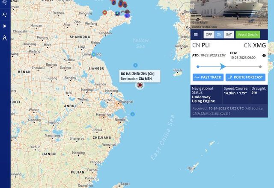The height and width of the screenshot is (188, 274).
Task: Start the playback arrow in left sidebar
Action: pos(5,26)
